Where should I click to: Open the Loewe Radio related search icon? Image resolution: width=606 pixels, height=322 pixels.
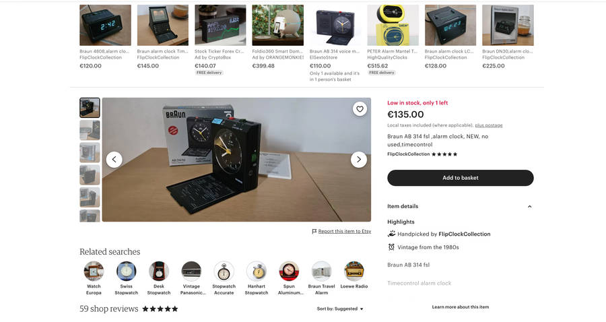pyautogui.click(x=354, y=271)
